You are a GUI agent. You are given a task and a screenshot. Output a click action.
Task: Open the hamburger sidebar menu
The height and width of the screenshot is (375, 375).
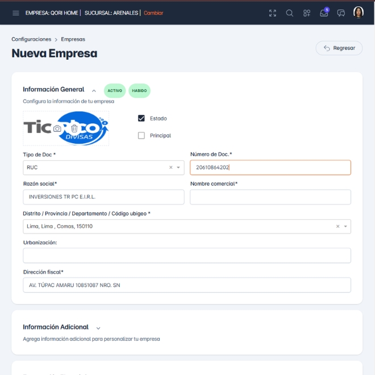tap(16, 13)
